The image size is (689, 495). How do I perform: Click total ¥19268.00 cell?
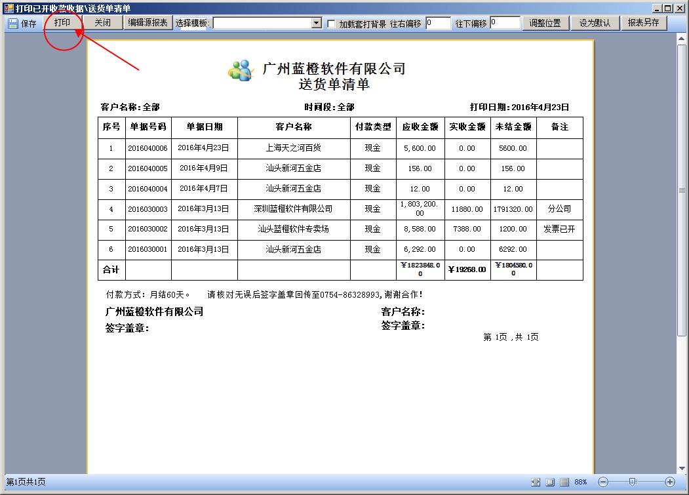click(x=467, y=269)
